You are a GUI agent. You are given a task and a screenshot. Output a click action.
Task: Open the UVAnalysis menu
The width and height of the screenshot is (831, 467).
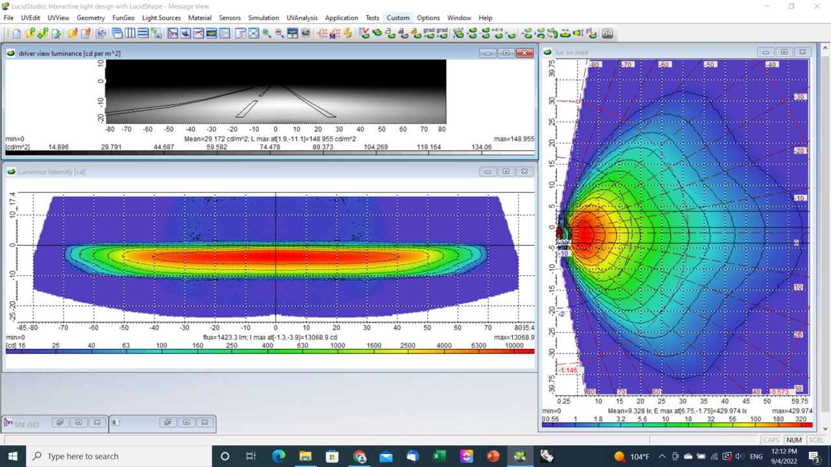point(302,18)
